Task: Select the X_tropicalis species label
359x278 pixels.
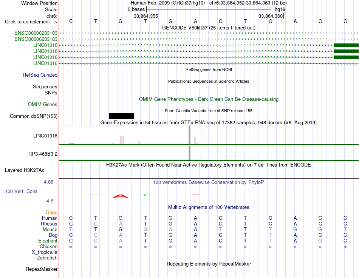Action: 45,252
